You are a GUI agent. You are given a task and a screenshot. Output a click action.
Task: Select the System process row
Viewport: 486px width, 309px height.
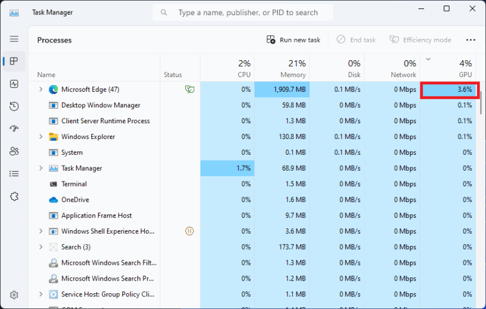(x=252, y=152)
